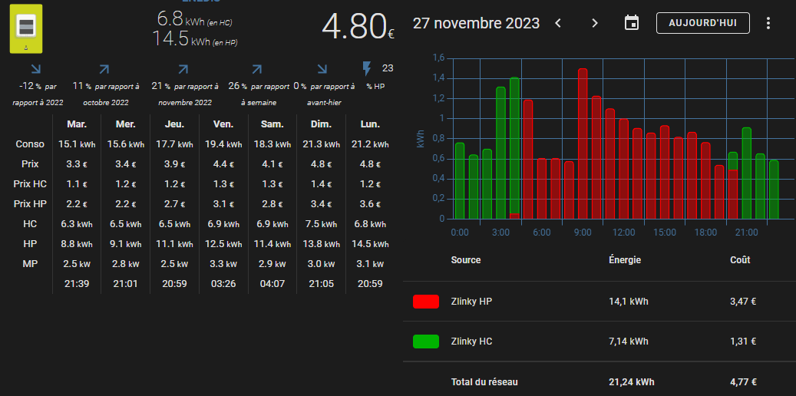
Task: Click the arrow above 'par rapport à 2022'
Action: click(36, 70)
